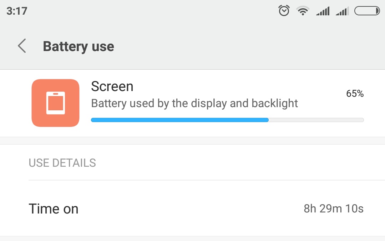385x241 pixels.
Task: Tap the 65% battery usage value
Action: (x=355, y=94)
